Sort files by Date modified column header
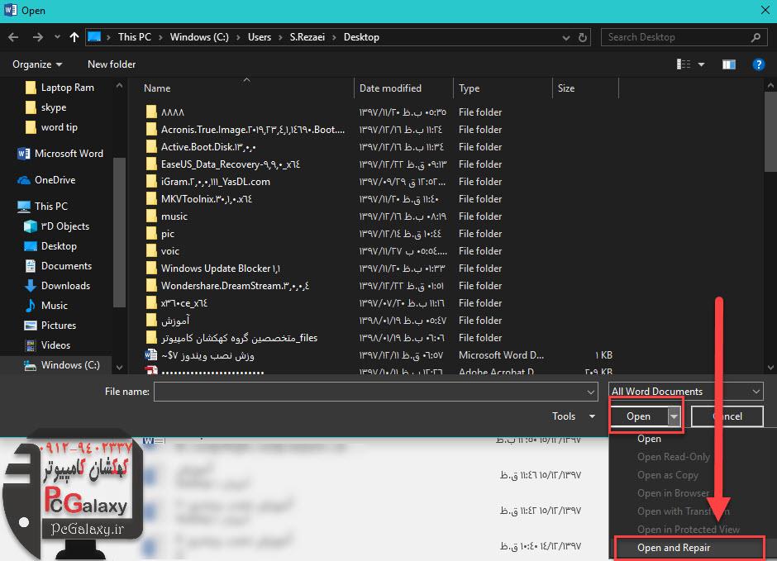 [x=390, y=88]
